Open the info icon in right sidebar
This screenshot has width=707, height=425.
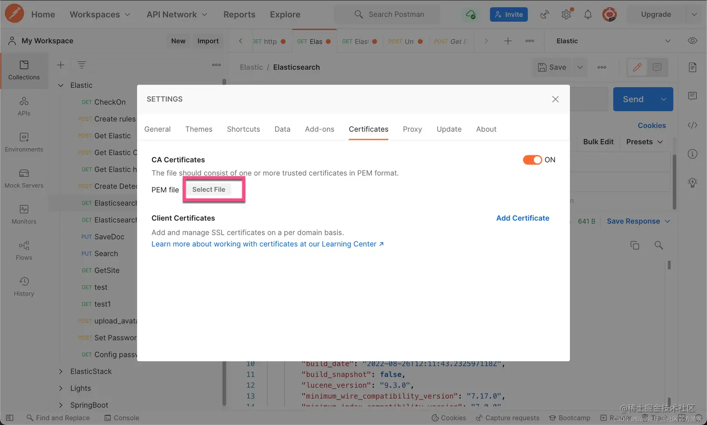tap(693, 154)
